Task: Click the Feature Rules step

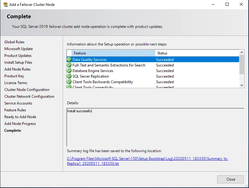Action: tap(15, 110)
